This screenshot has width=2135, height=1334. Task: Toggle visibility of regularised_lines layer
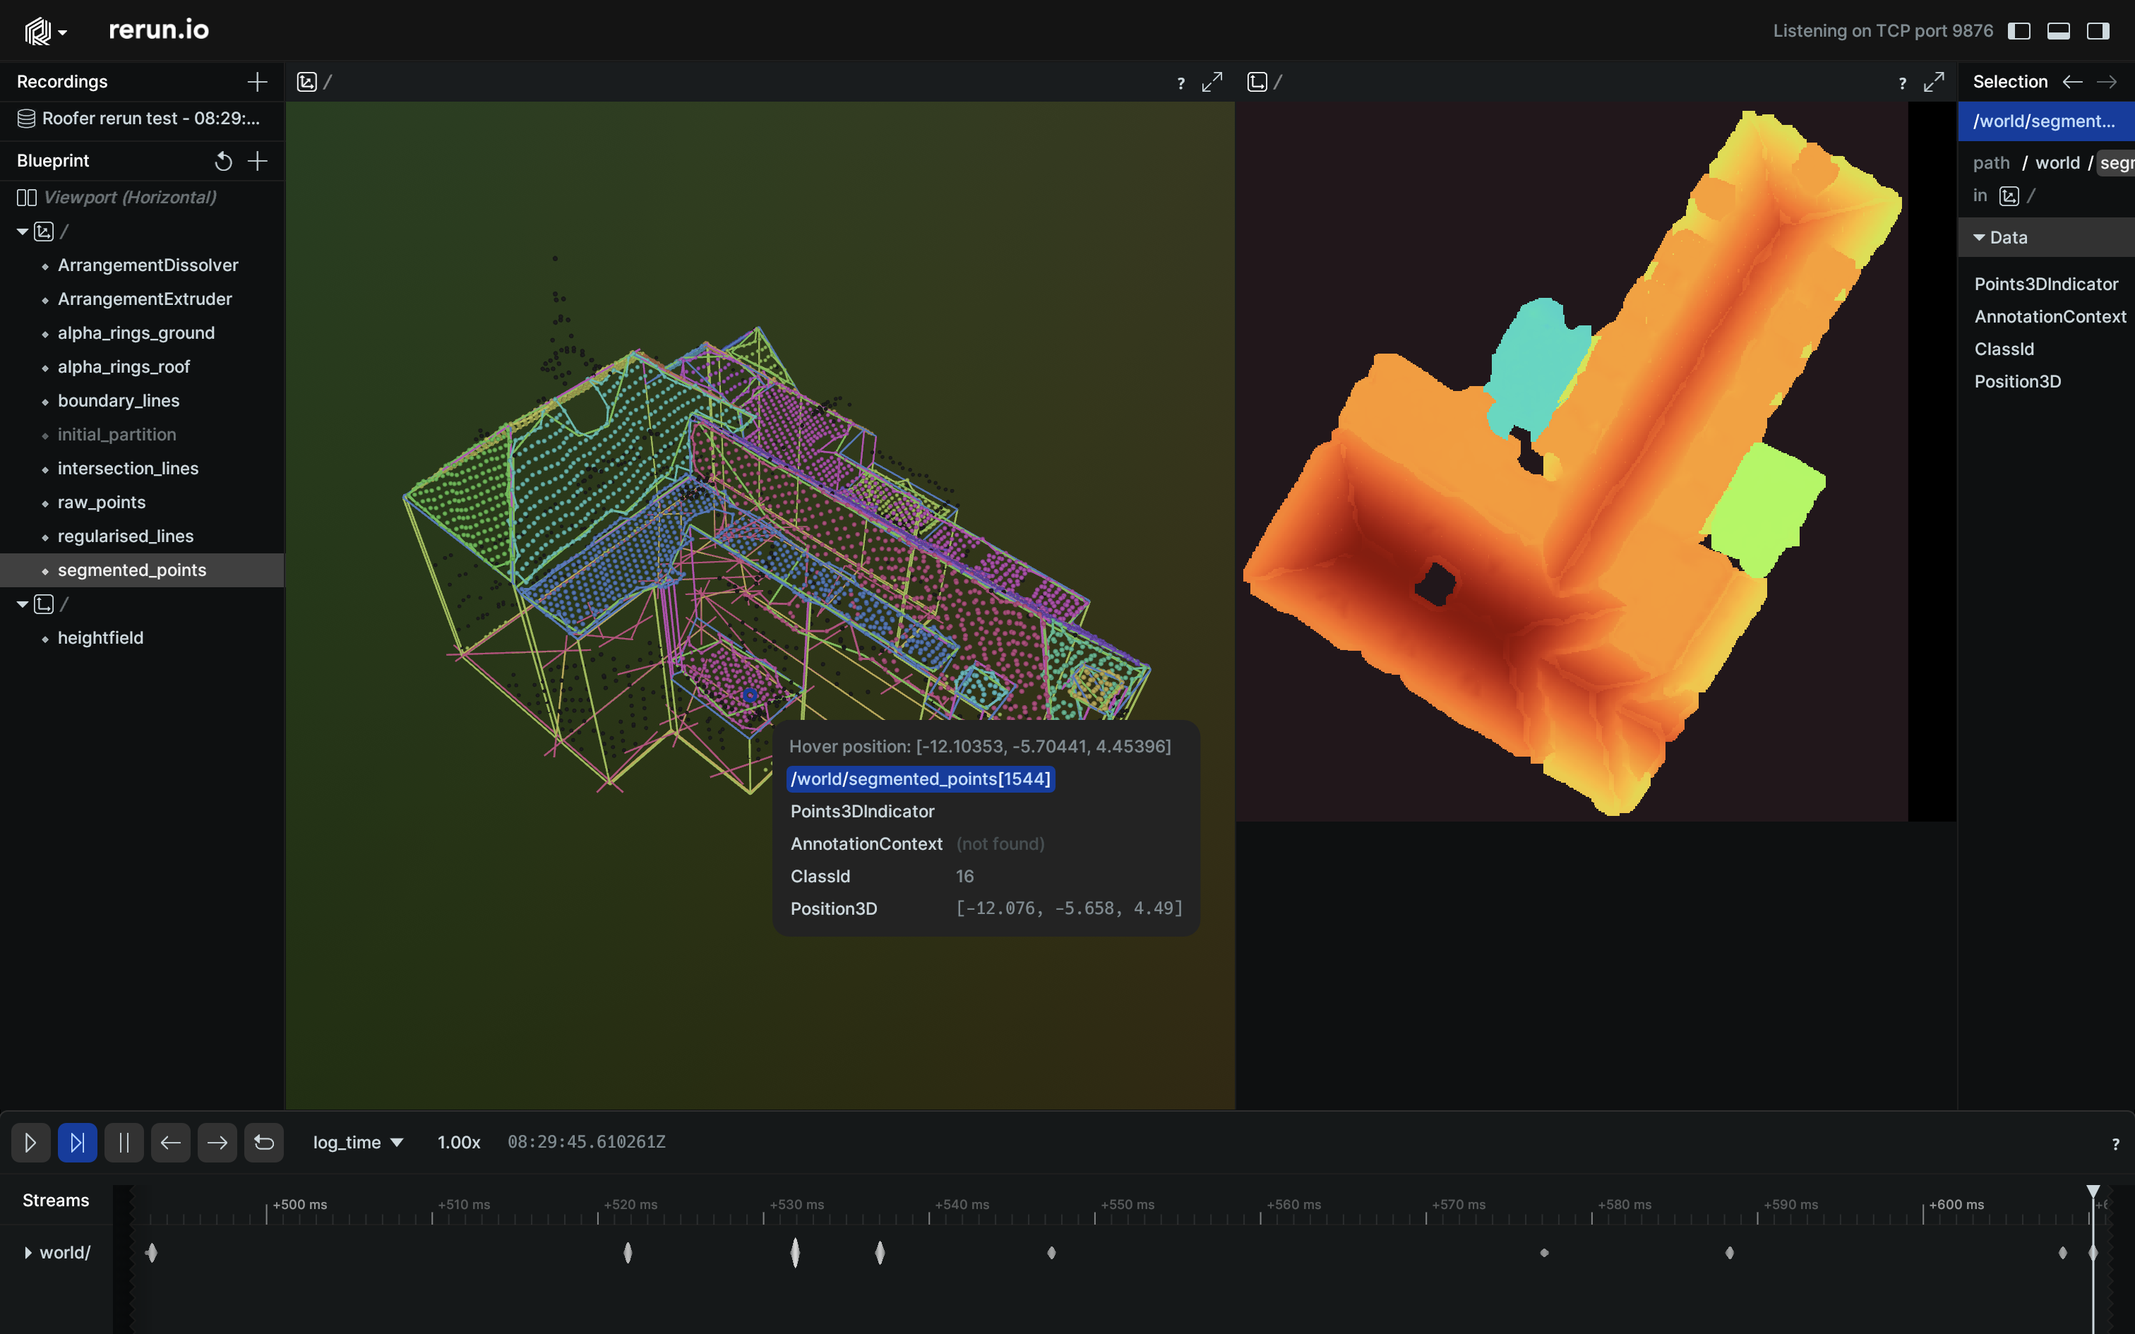pos(44,535)
